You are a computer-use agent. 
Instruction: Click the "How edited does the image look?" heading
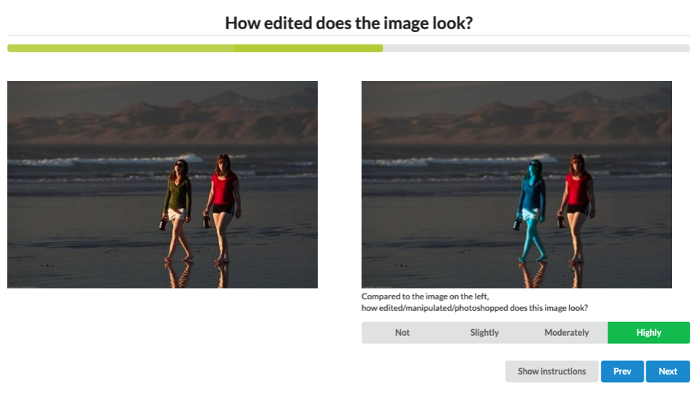pos(348,23)
